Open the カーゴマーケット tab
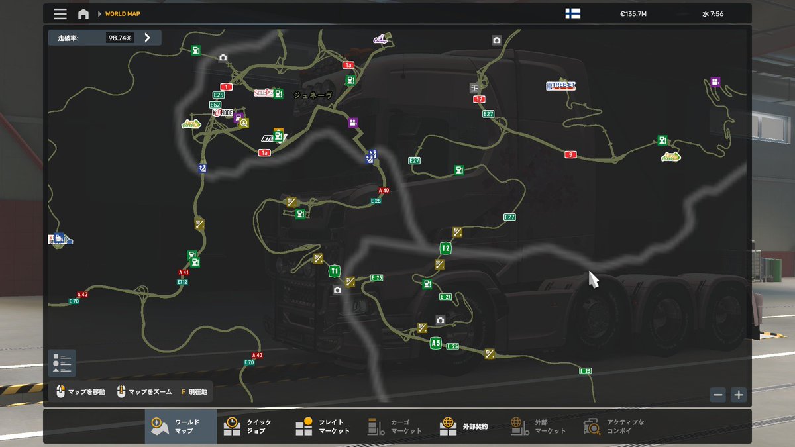This screenshot has height=447, width=795. coord(396,426)
